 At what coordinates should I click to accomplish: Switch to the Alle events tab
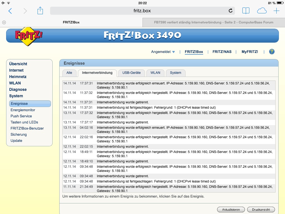pos(69,73)
